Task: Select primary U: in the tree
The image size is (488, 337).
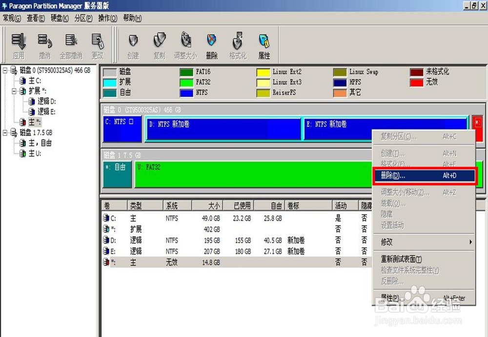Action: (x=35, y=153)
